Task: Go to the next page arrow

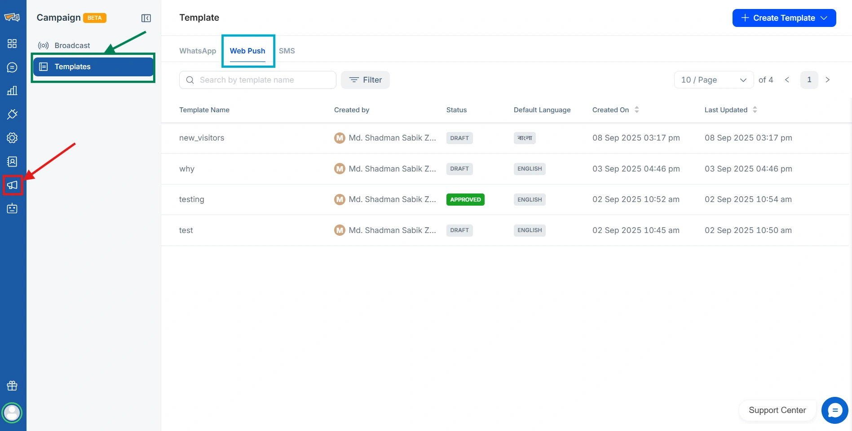Action: click(827, 80)
